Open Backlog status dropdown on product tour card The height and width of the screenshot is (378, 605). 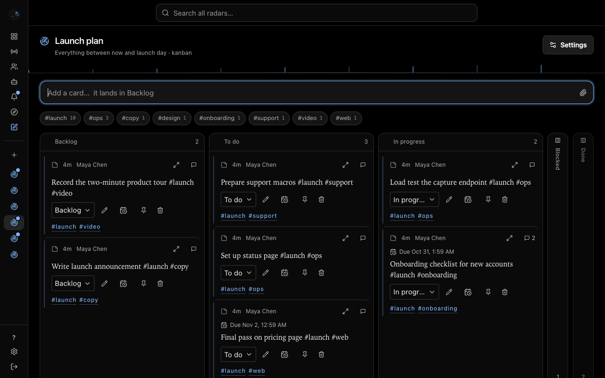[73, 210]
